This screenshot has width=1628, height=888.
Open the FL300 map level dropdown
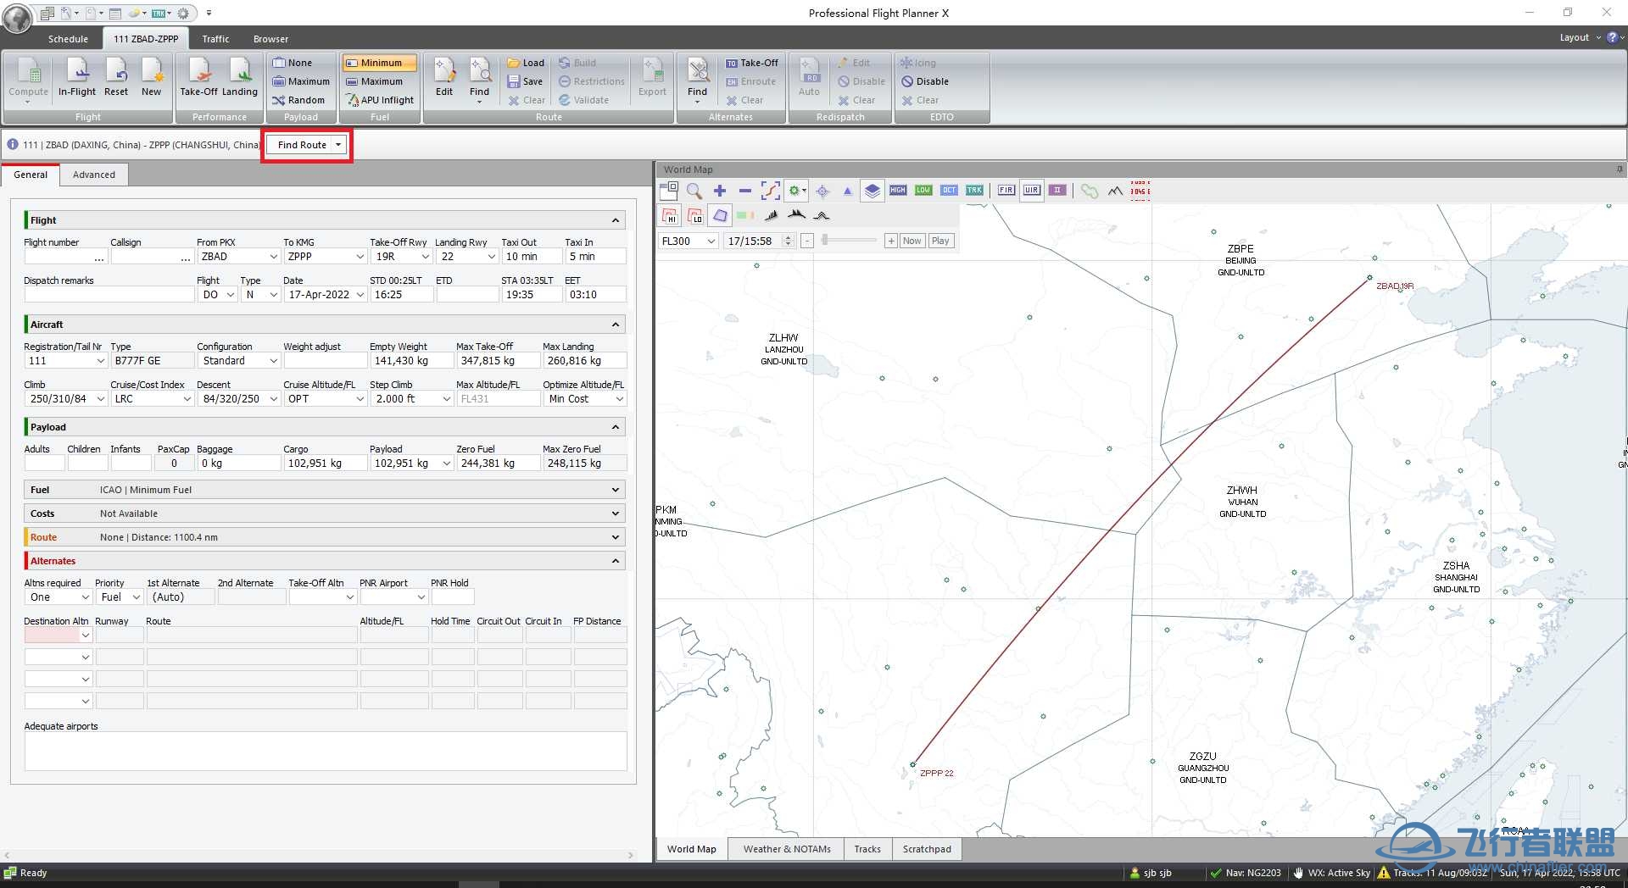point(711,241)
